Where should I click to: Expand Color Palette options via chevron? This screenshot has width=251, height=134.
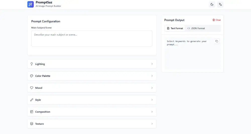click(152, 76)
